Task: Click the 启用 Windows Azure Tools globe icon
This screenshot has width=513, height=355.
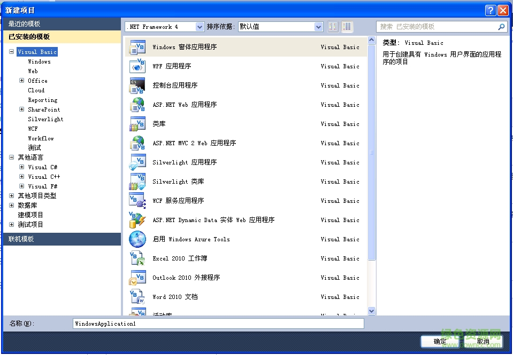Action: click(x=137, y=239)
